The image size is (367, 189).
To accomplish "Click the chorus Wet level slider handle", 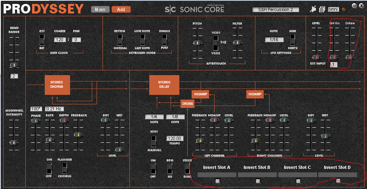I will 119,149.
